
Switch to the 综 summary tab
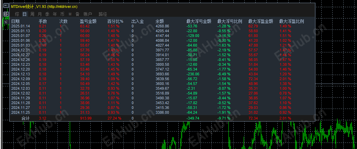17,14
